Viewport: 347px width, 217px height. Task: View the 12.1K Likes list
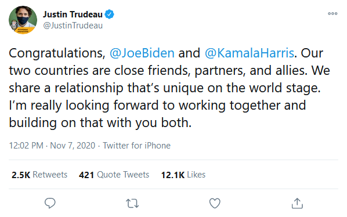point(183,175)
